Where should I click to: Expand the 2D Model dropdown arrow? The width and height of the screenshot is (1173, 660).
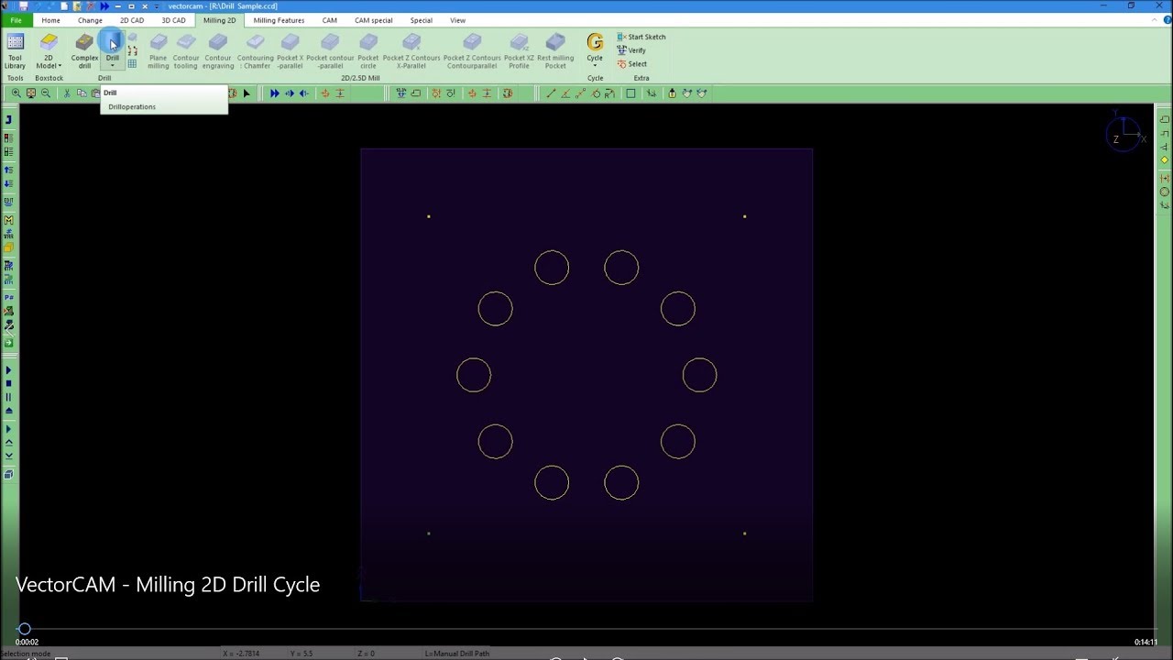click(60, 66)
